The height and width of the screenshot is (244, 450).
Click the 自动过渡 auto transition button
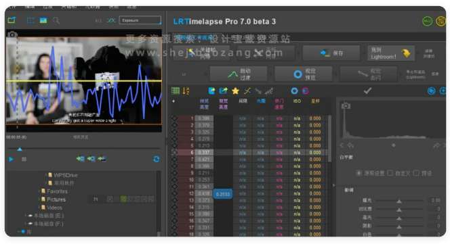click(239, 74)
